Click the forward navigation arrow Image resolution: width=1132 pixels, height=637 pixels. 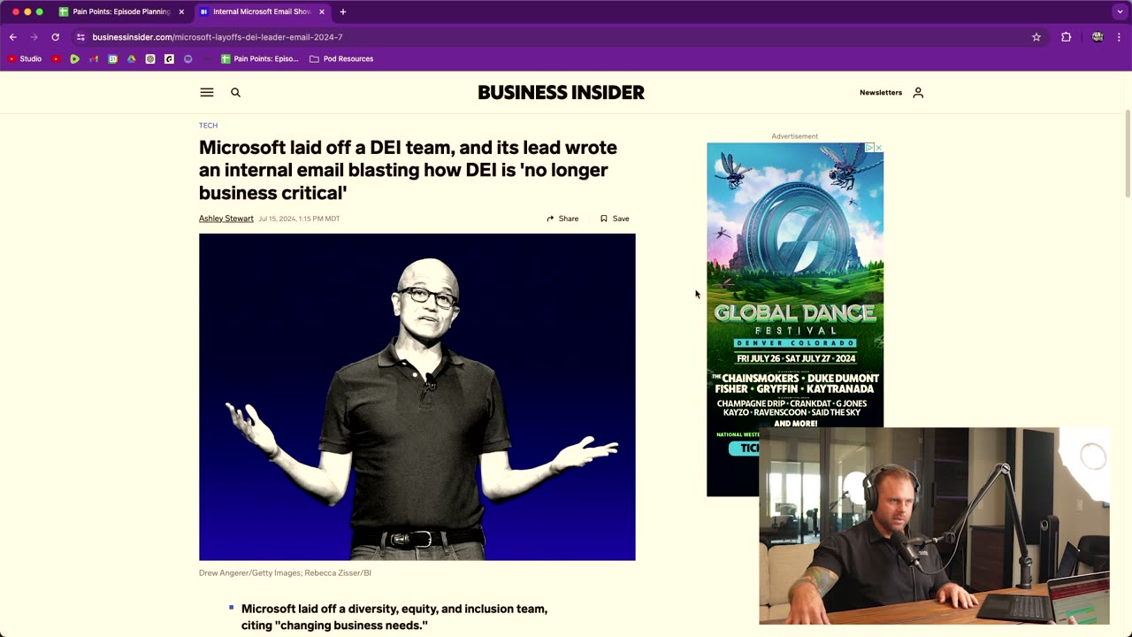(34, 37)
